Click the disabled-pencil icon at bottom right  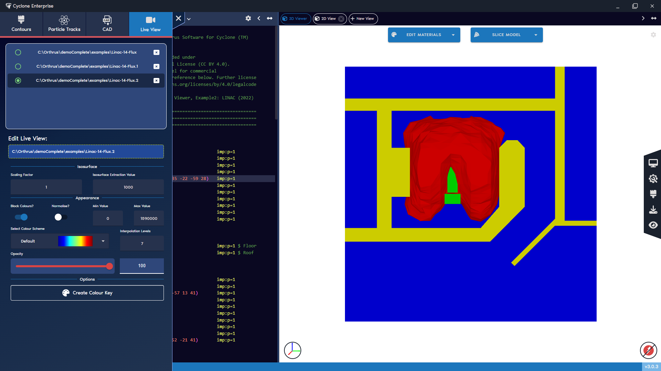click(x=648, y=350)
